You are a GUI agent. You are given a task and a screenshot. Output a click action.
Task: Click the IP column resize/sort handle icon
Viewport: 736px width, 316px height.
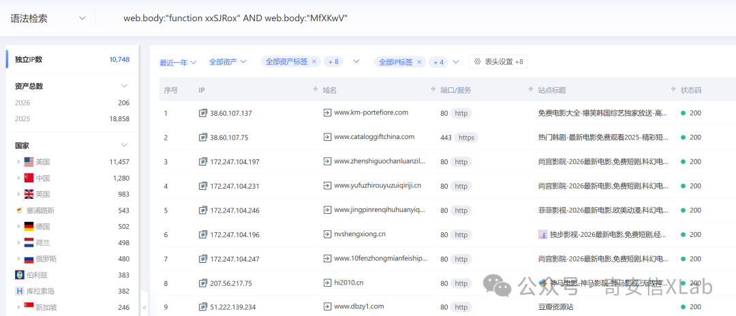click(316, 89)
